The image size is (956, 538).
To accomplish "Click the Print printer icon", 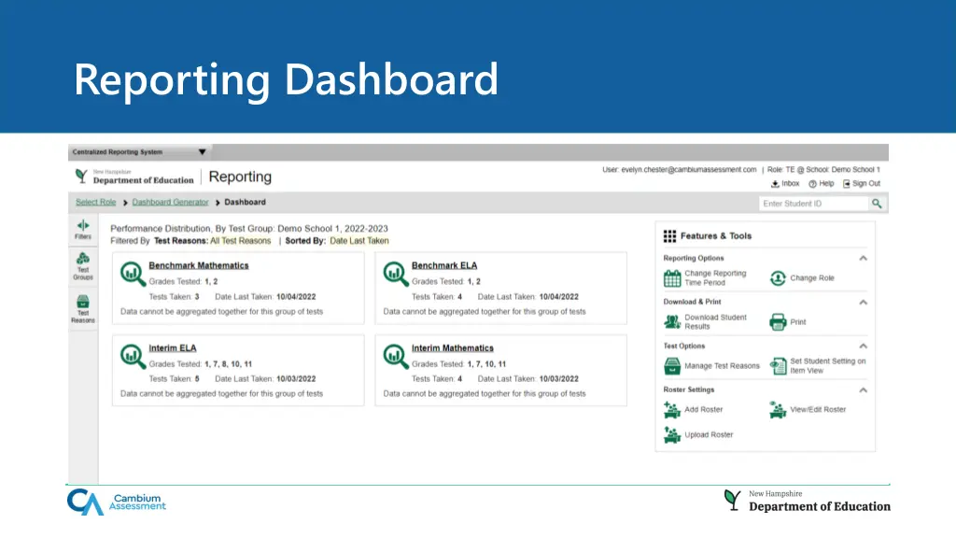I will tap(778, 321).
